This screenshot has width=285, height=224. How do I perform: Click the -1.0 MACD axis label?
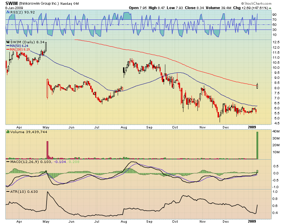(x=276, y=187)
